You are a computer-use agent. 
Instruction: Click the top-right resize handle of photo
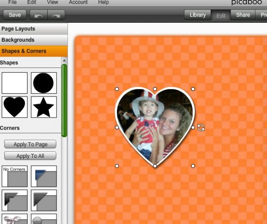(193, 89)
